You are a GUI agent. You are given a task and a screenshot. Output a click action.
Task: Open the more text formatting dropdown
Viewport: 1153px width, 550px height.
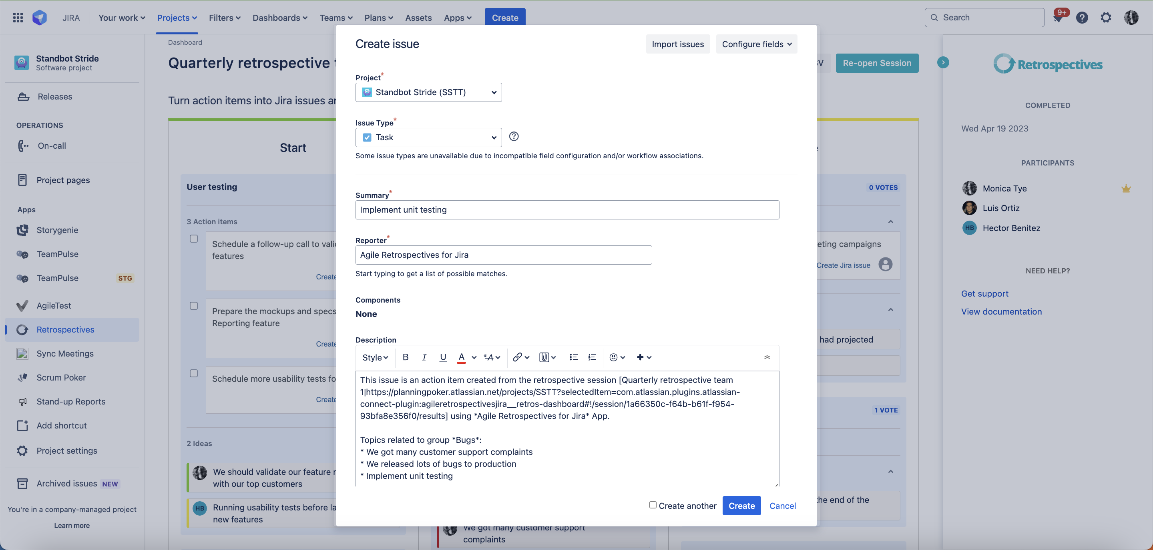[492, 357]
